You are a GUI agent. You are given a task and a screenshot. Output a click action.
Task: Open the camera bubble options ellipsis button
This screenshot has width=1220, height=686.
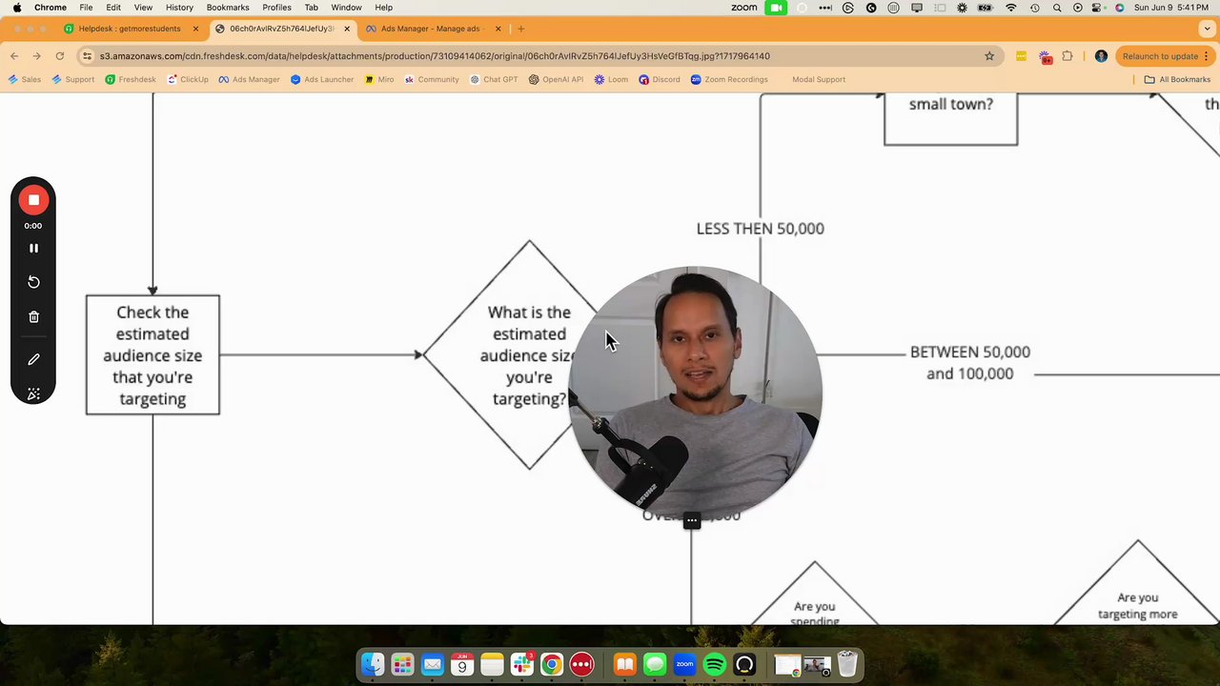click(x=692, y=521)
